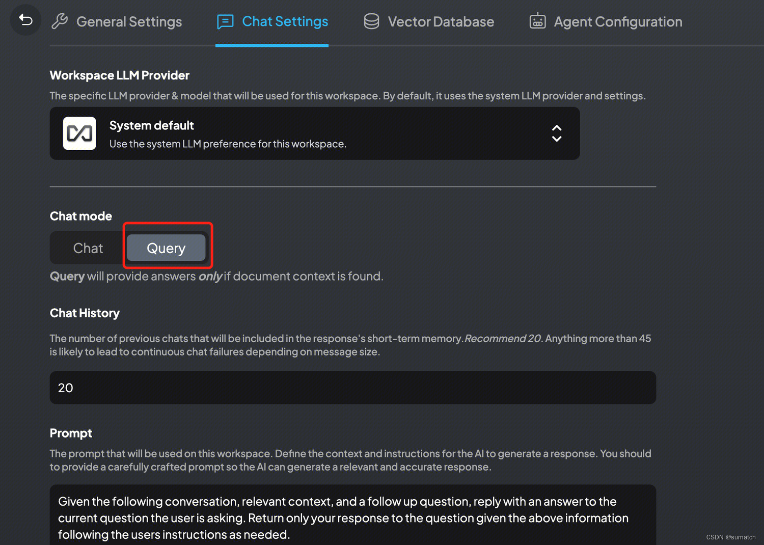Click the chat bubble icon for Chat Settings
764x545 pixels.
[x=225, y=21]
